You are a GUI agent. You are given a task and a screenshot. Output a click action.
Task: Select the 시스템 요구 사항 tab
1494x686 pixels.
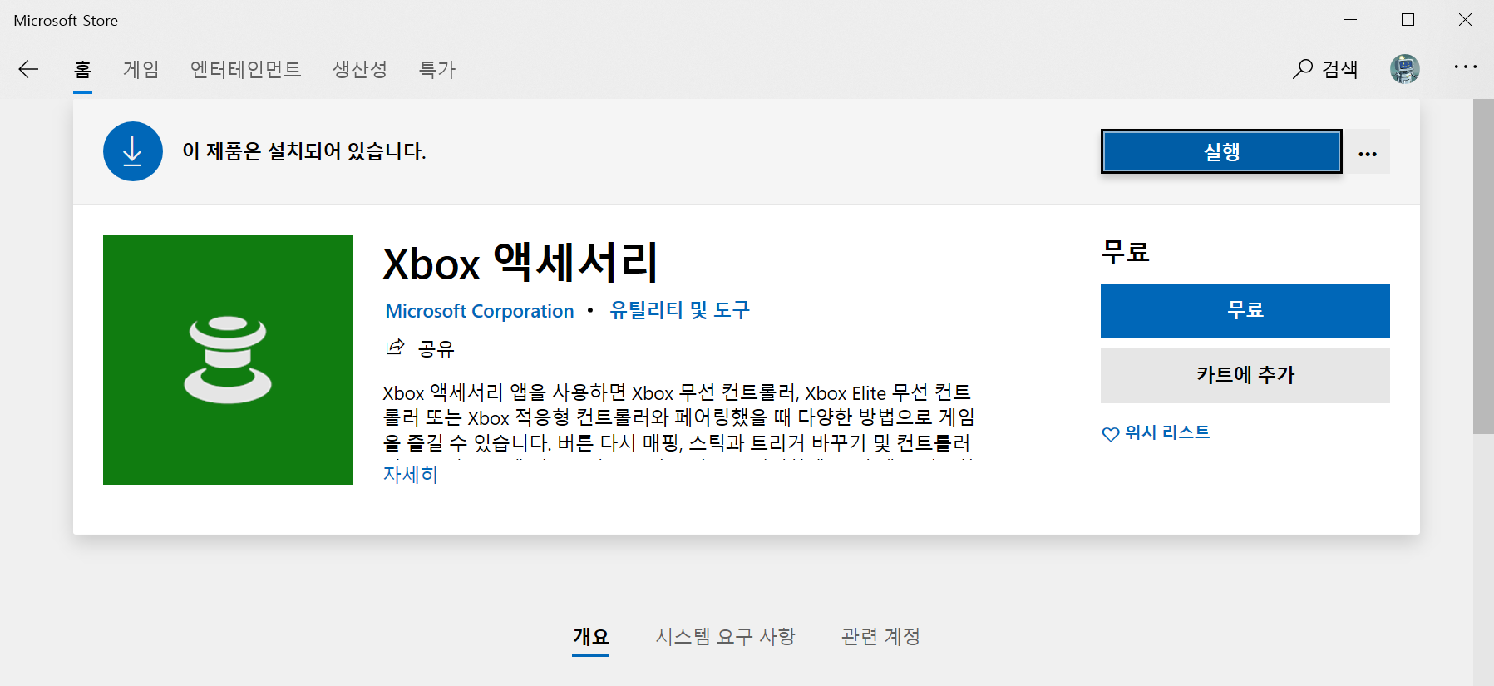tap(726, 637)
